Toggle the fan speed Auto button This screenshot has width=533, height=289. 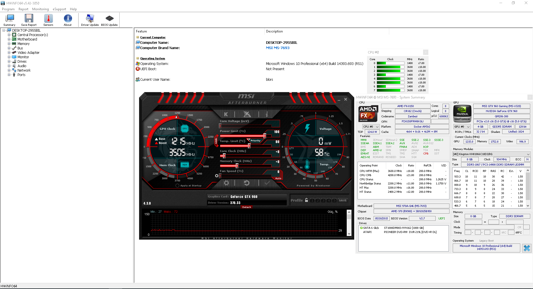(x=278, y=178)
